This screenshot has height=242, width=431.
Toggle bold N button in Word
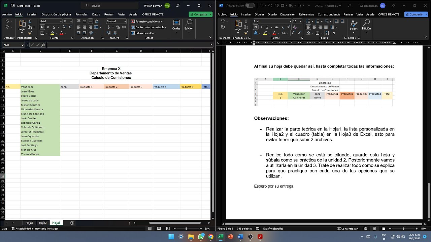pyautogui.click(x=256, y=27)
